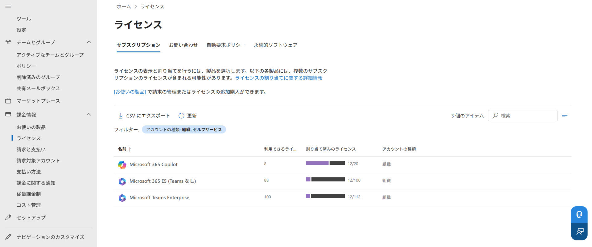Click available count 100 in Teams row
592x247 pixels.
click(x=267, y=197)
